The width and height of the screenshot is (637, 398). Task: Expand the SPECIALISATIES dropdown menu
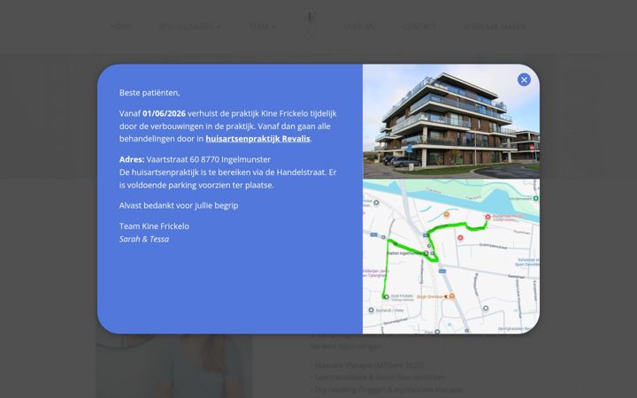(x=189, y=27)
